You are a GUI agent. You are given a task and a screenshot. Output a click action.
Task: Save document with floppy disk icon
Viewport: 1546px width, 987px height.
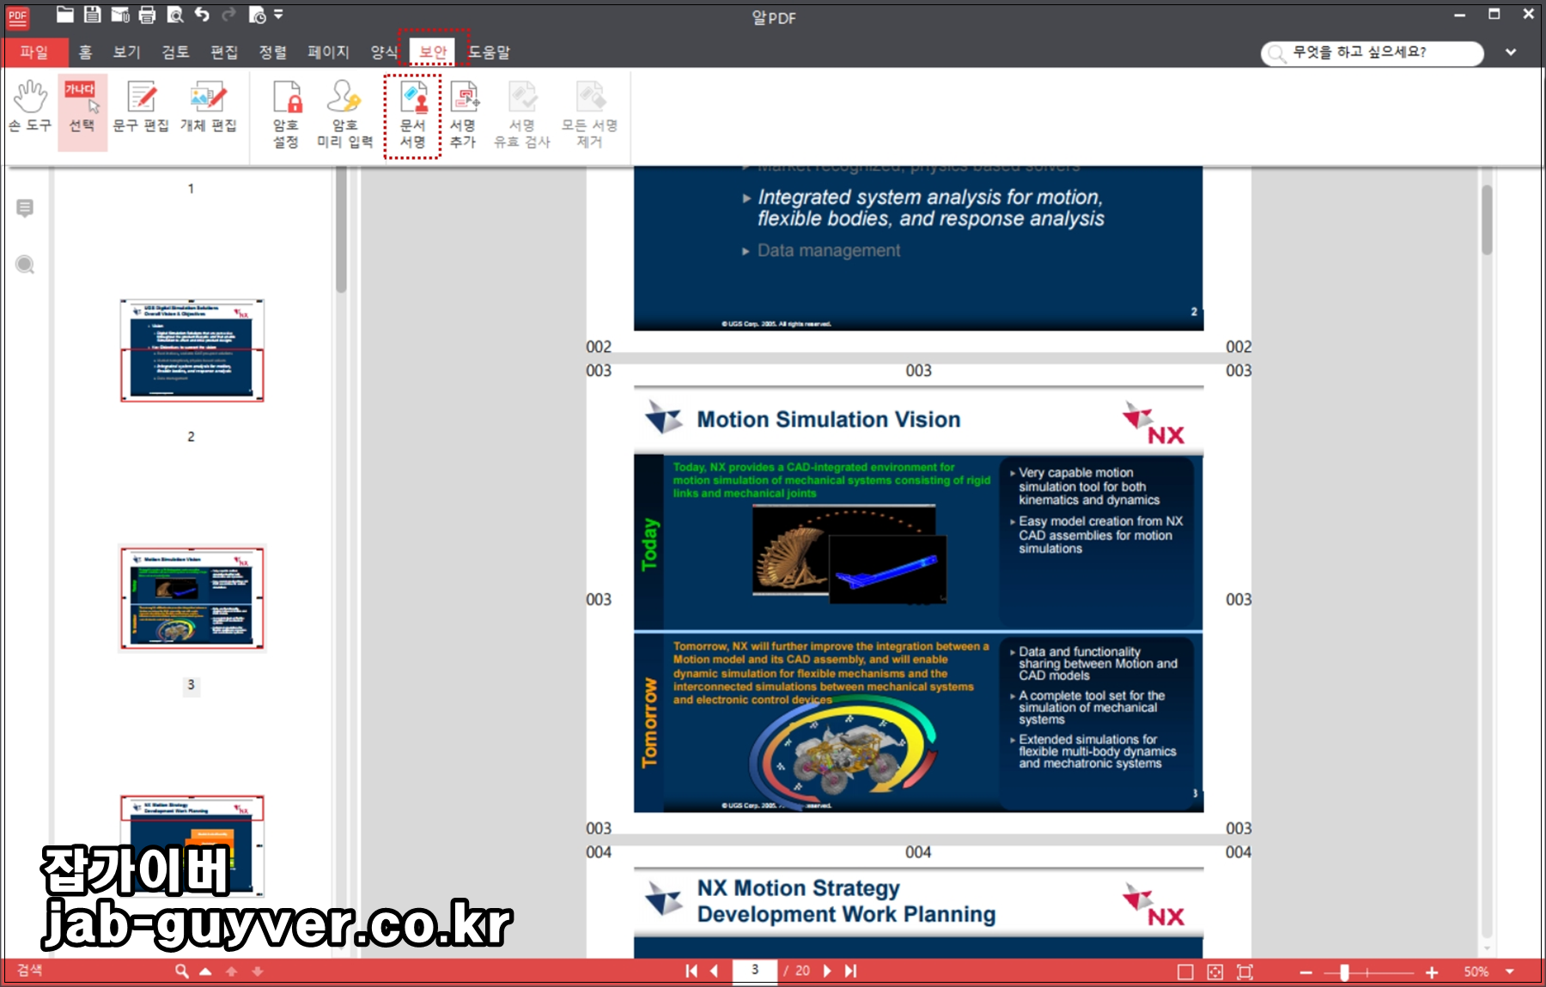tap(92, 14)
